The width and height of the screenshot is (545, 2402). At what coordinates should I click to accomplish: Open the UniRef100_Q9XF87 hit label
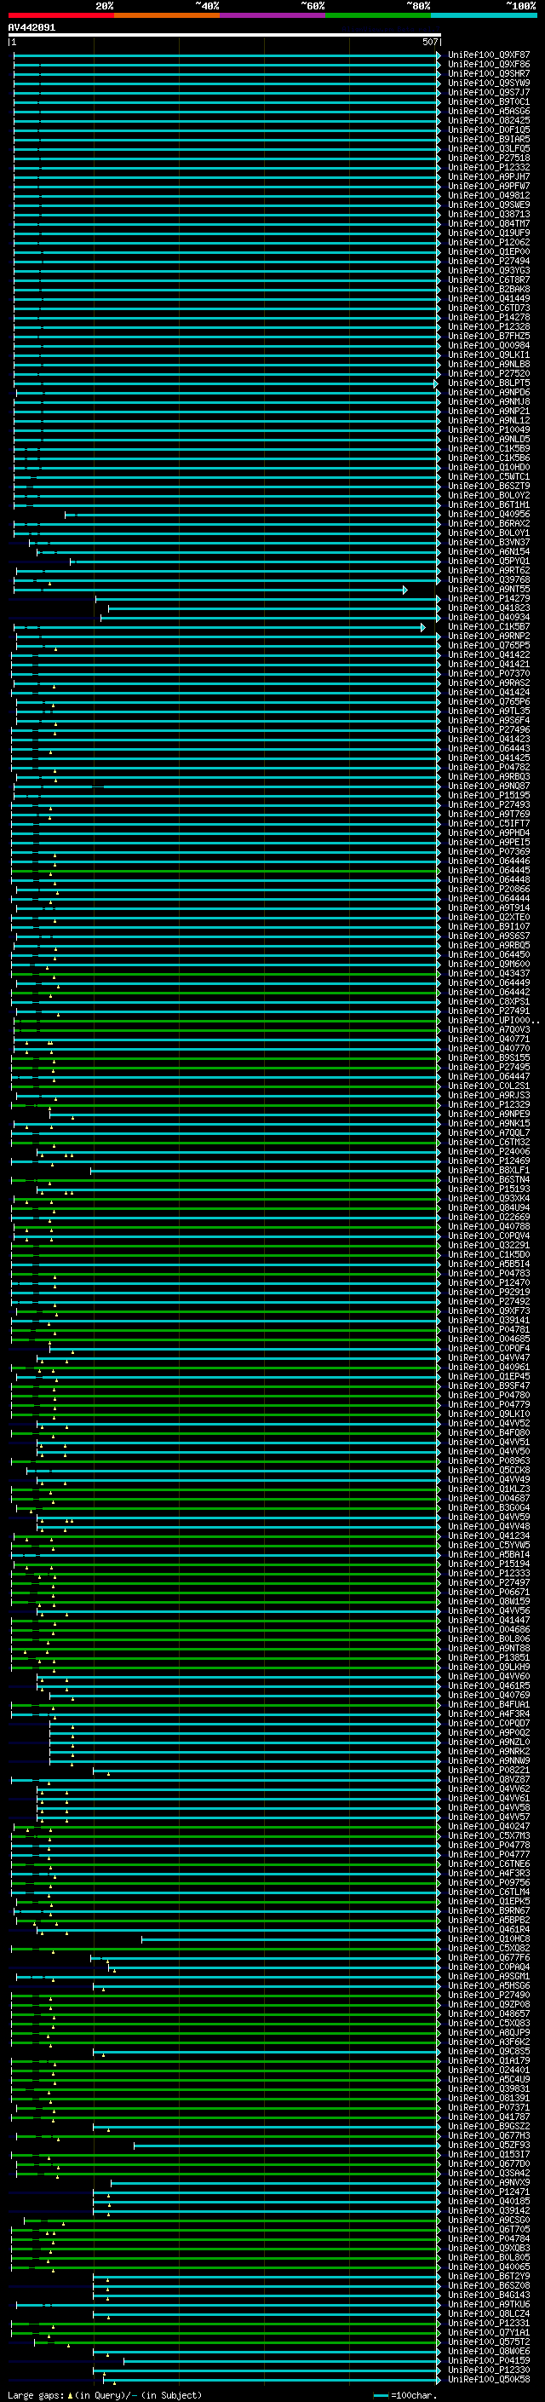488,55
